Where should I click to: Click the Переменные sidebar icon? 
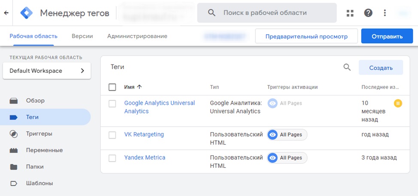point(14,150)
